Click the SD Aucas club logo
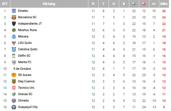This screenshot has width=171, height=111. point(14,75)
